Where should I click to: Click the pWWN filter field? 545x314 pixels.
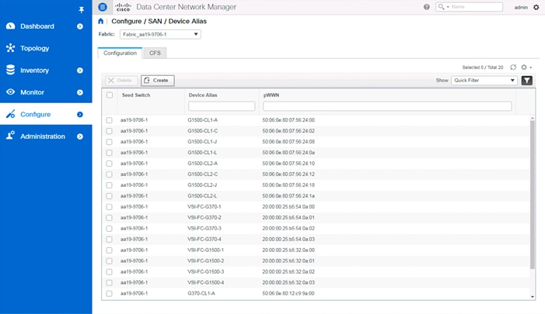387,106
